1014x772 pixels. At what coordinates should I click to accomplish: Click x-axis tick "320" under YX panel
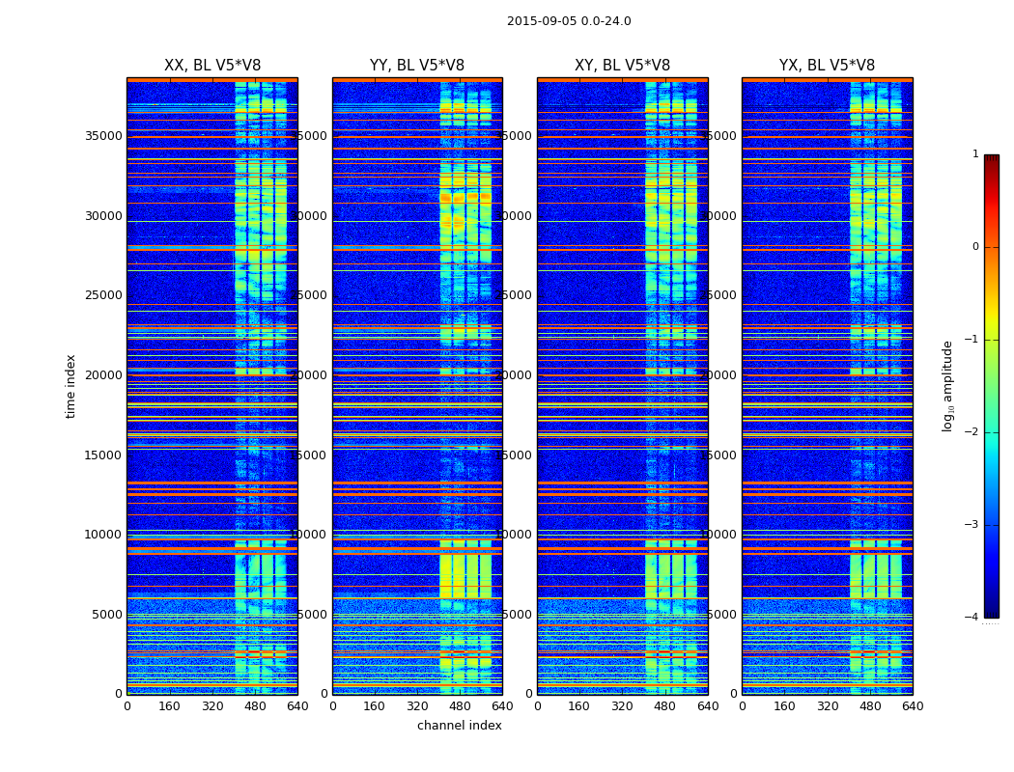(x=827, y=706)
